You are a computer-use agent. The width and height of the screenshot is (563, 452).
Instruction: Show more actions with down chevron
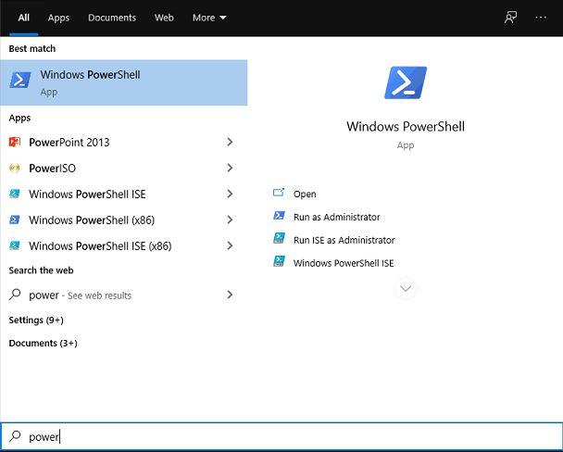[406, 288]
